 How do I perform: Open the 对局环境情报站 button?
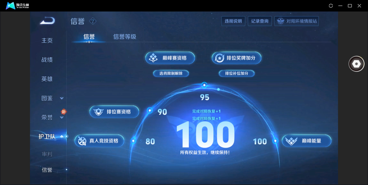coord(297,21)
